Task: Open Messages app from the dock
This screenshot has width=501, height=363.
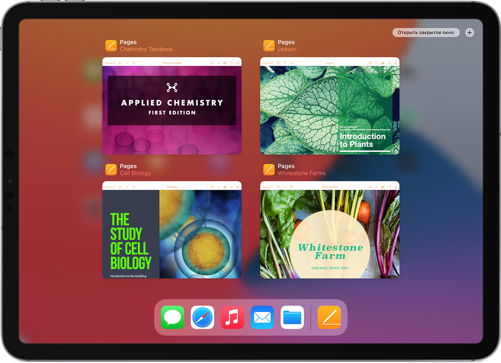Action: [x=172, y=317]
